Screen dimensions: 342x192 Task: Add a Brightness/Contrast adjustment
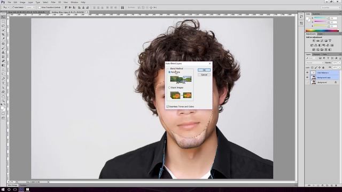click(314, 41)
